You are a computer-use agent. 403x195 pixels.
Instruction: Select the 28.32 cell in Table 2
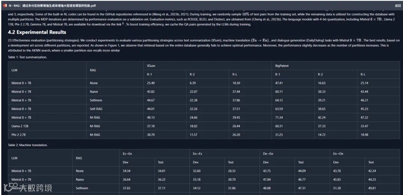pyautogui.click(x=232, y=171)
